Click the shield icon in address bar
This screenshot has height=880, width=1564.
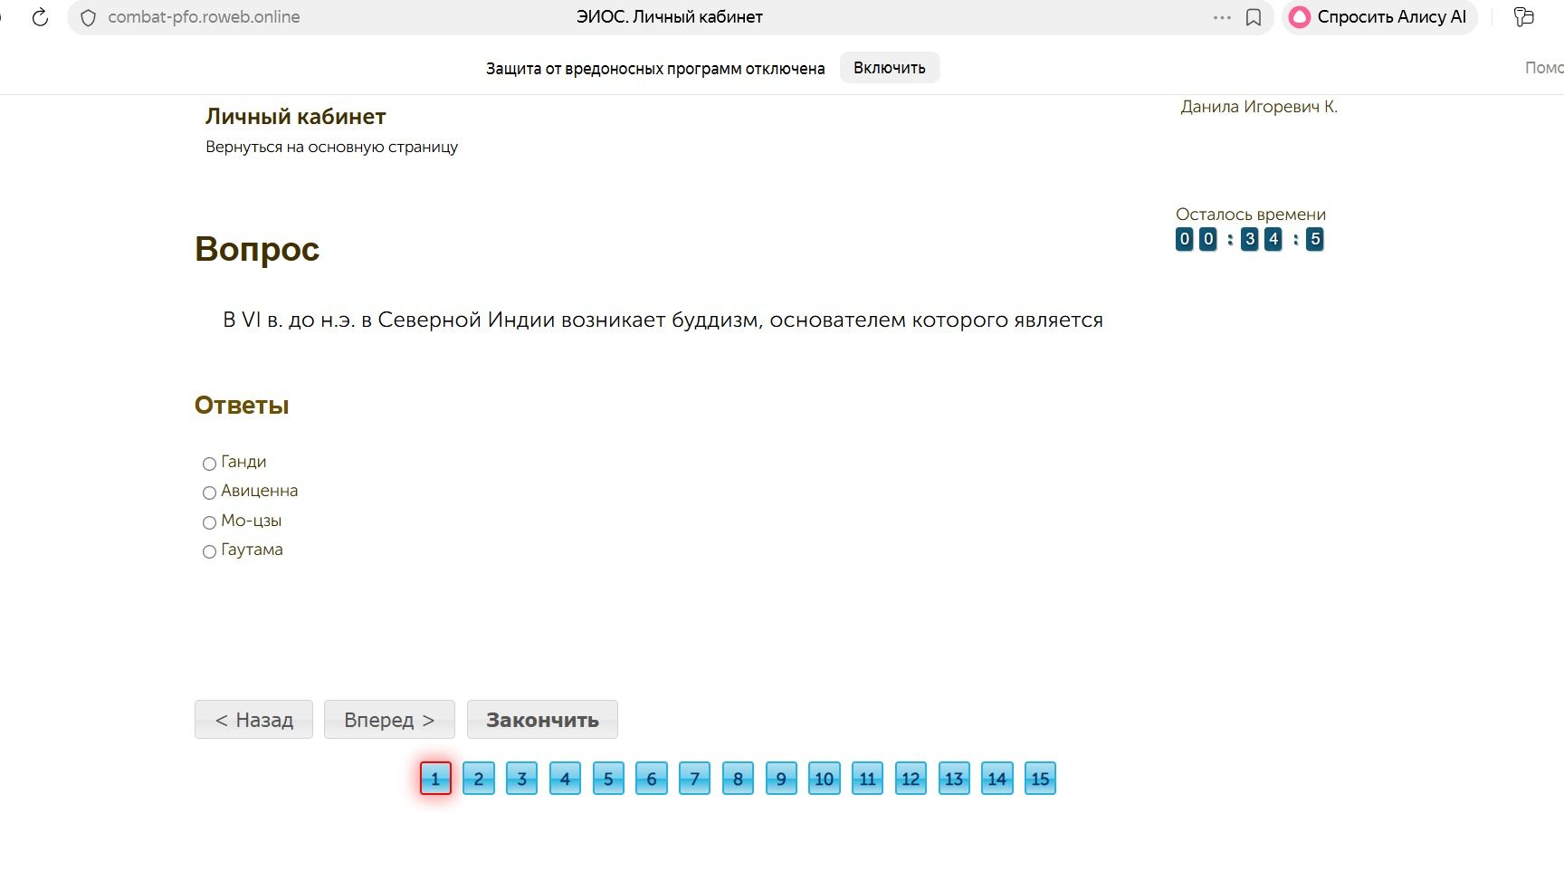(x=88, y=17)
